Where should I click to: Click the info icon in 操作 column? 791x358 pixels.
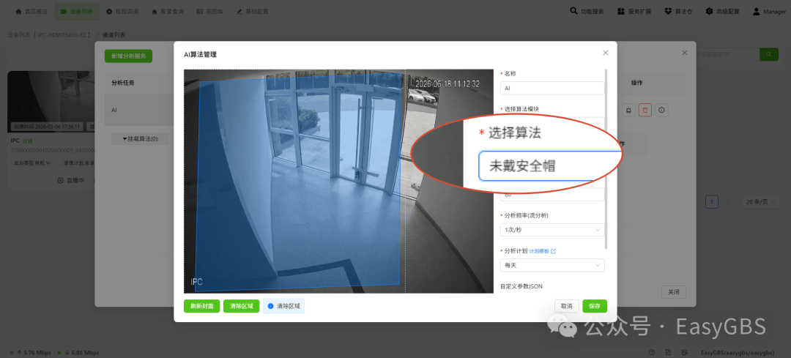tap(662, 109)
